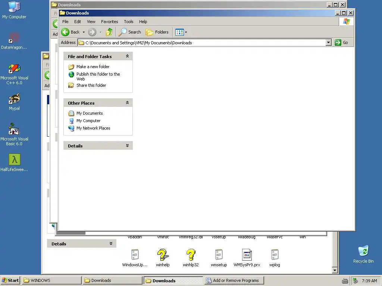Viewport: 382px width, 286px height.
Task: Select the DataWagon desktop shortcut
Action: coord(14,41)
